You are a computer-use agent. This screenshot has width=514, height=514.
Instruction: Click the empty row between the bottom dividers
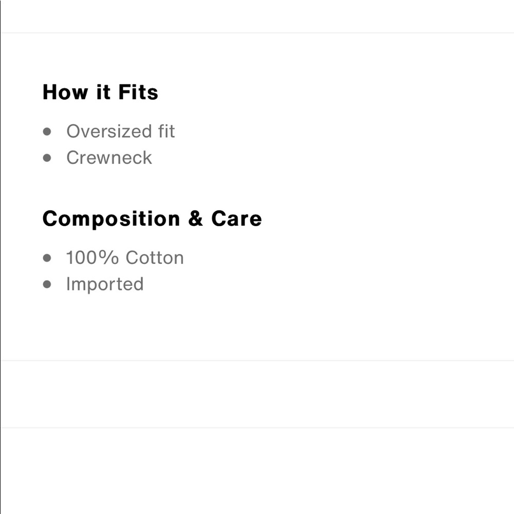(x=257, y=394)
